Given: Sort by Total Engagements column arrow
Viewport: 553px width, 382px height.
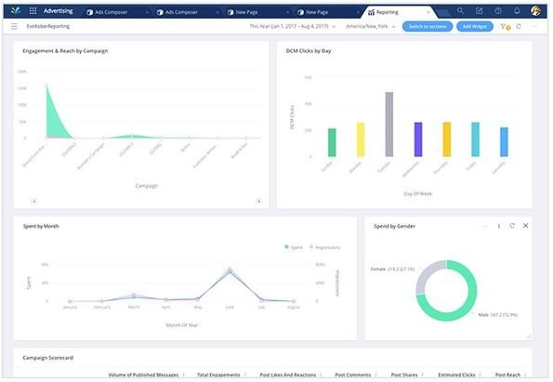Looking at the screenshot, I should pyautogui.click(x=245, y=375).
